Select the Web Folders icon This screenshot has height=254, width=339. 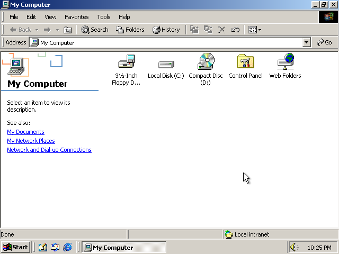pyautogui.click(x=286, y=61)
